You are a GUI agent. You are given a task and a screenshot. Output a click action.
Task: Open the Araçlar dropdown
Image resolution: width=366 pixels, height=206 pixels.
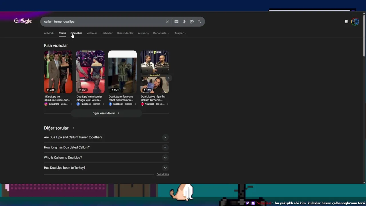pos(180,33)
